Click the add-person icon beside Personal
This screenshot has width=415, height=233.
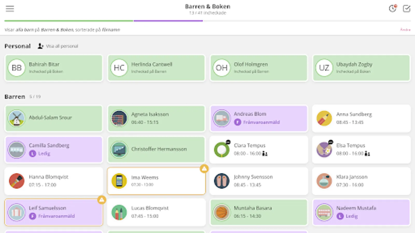[40, 46]
